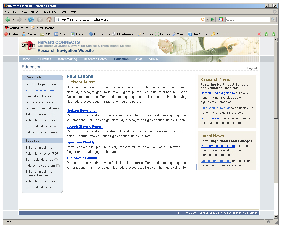Click Duis secundum sudo under Research News

click(216, 108)
